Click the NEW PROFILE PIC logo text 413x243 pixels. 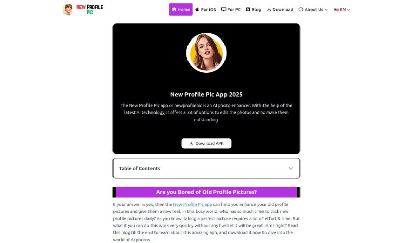tap(90, 9)
